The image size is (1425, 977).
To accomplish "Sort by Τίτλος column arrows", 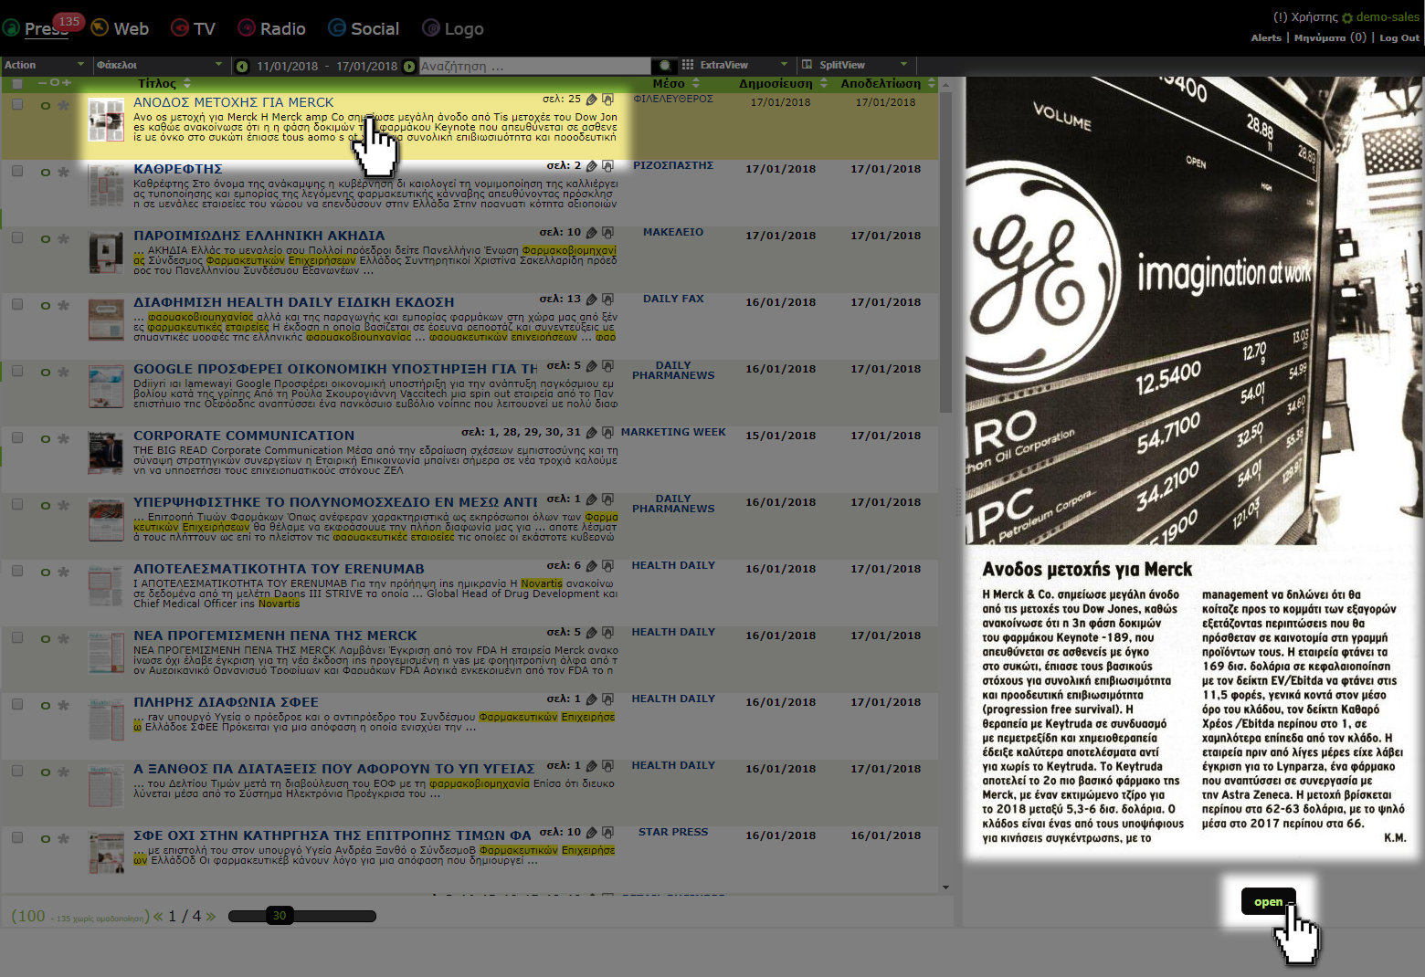I will [x=187, y=83].
